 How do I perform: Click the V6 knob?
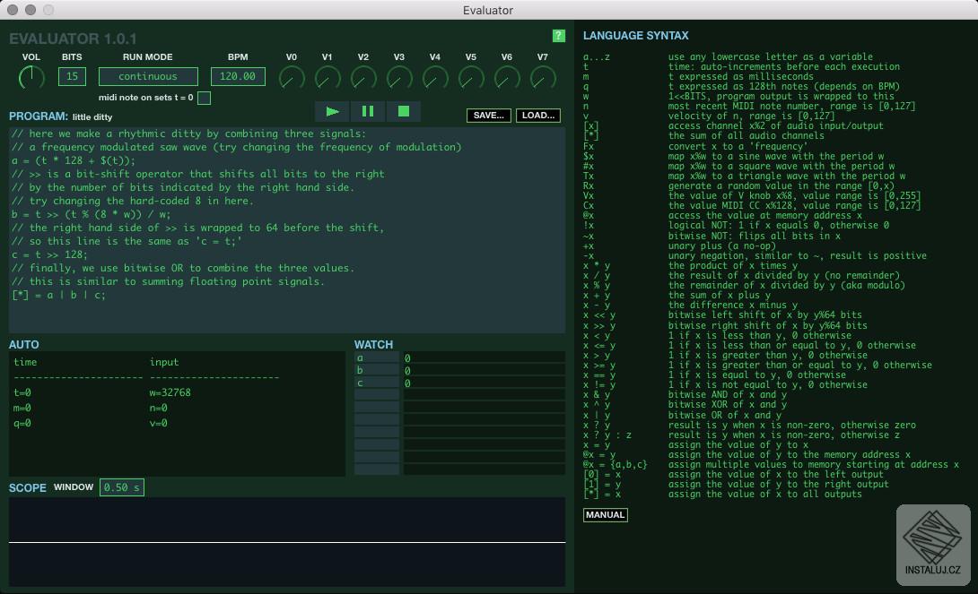coord(506,79)
